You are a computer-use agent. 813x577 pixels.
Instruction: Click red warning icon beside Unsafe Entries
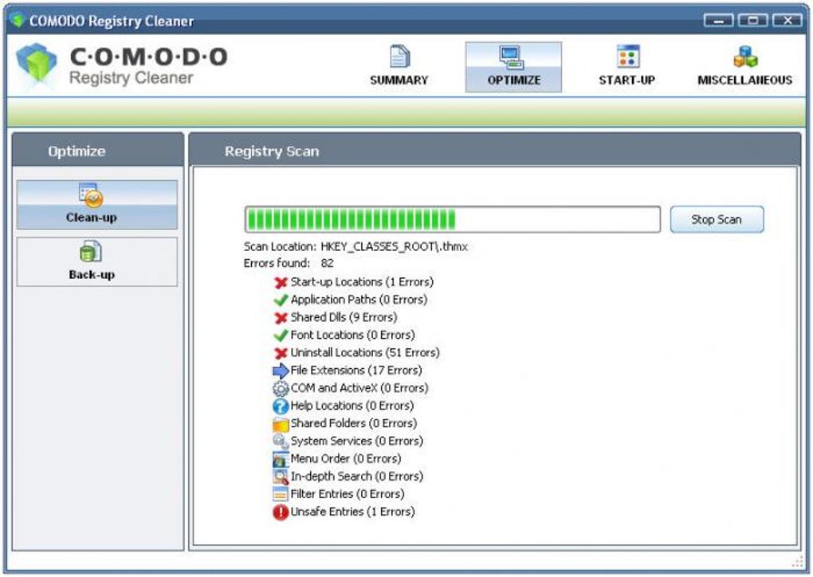click(x=281, y=512)
